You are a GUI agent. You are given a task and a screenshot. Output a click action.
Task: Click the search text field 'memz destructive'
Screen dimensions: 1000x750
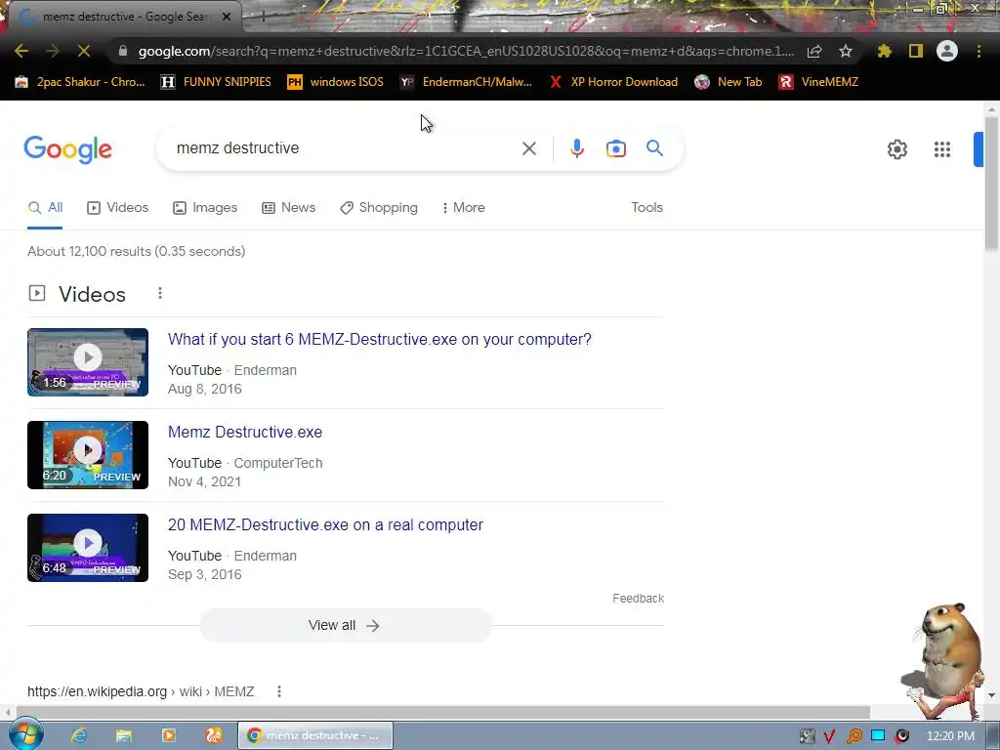(x=345, y=148)
